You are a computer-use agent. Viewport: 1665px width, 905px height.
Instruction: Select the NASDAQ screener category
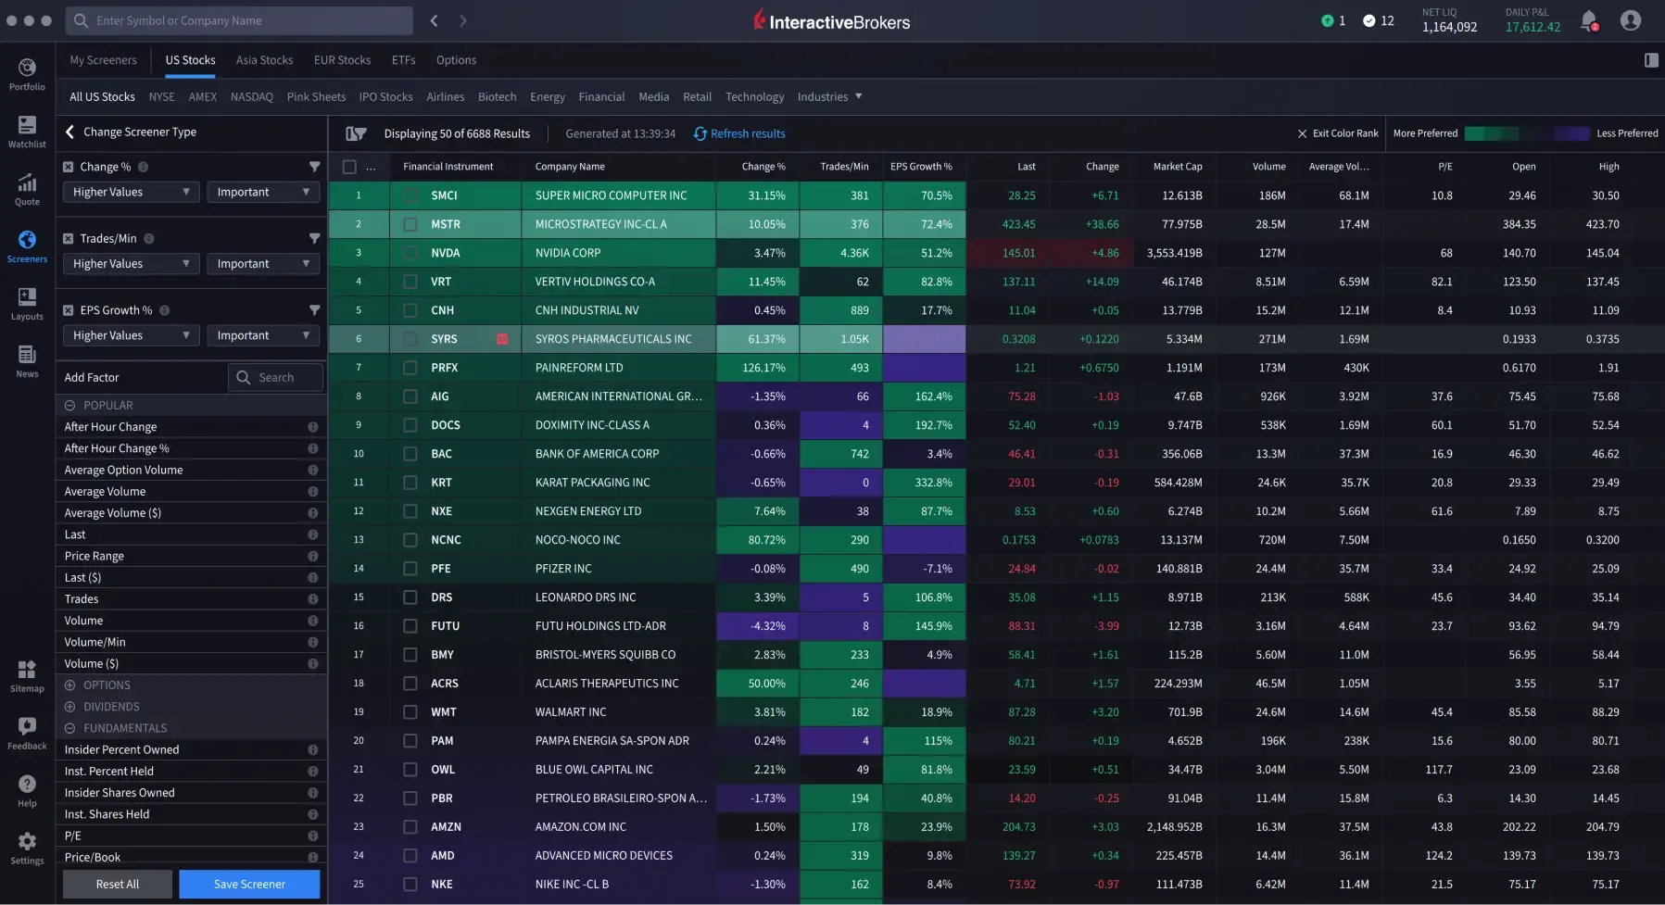click(x=251, y=96)
